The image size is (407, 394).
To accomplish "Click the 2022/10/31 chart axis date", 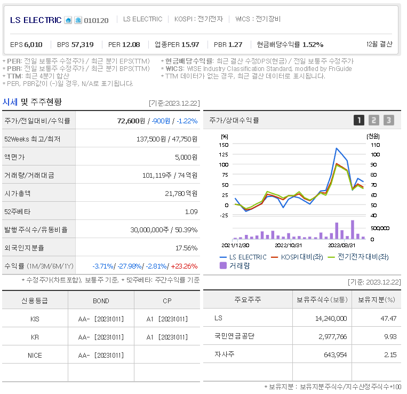I will tap(288, 245).
